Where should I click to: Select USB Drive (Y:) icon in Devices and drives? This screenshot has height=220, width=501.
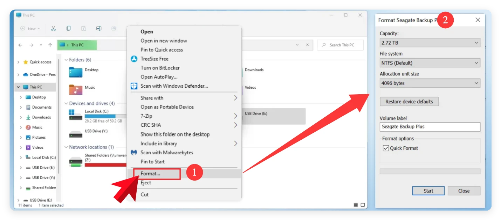(76, 134)
